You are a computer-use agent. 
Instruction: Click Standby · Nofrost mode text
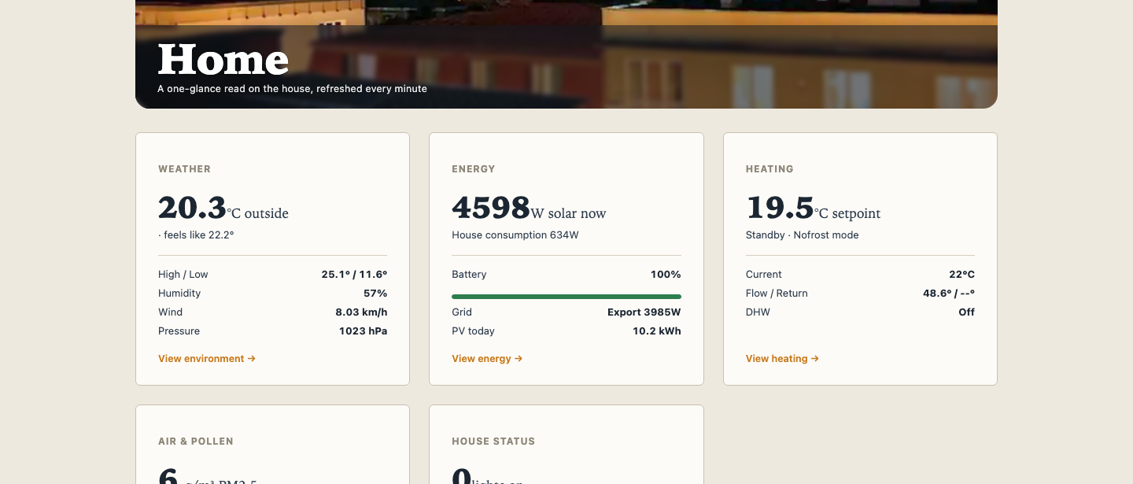803,235
